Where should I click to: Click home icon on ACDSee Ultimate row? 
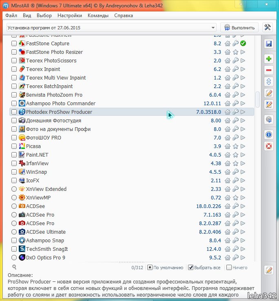[228, 232]
